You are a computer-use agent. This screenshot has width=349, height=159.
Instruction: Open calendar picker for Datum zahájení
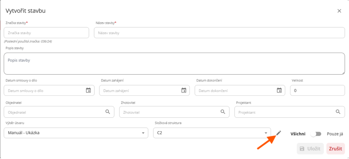point(184,90)
